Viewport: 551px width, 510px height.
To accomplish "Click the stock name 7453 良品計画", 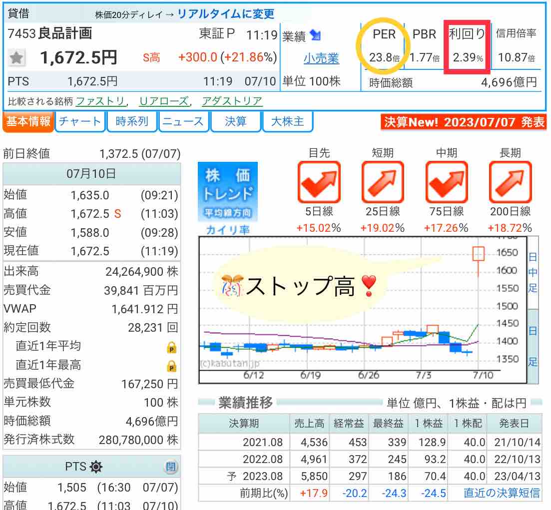I will (x=50, y=33).
